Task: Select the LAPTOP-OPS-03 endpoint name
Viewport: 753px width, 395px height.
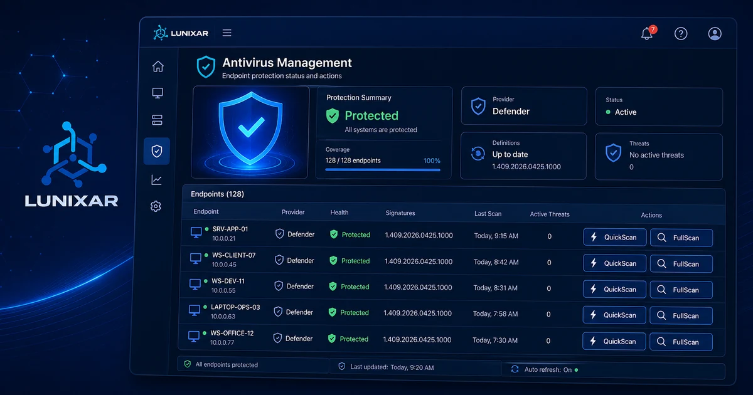Action: click(235, 308)
